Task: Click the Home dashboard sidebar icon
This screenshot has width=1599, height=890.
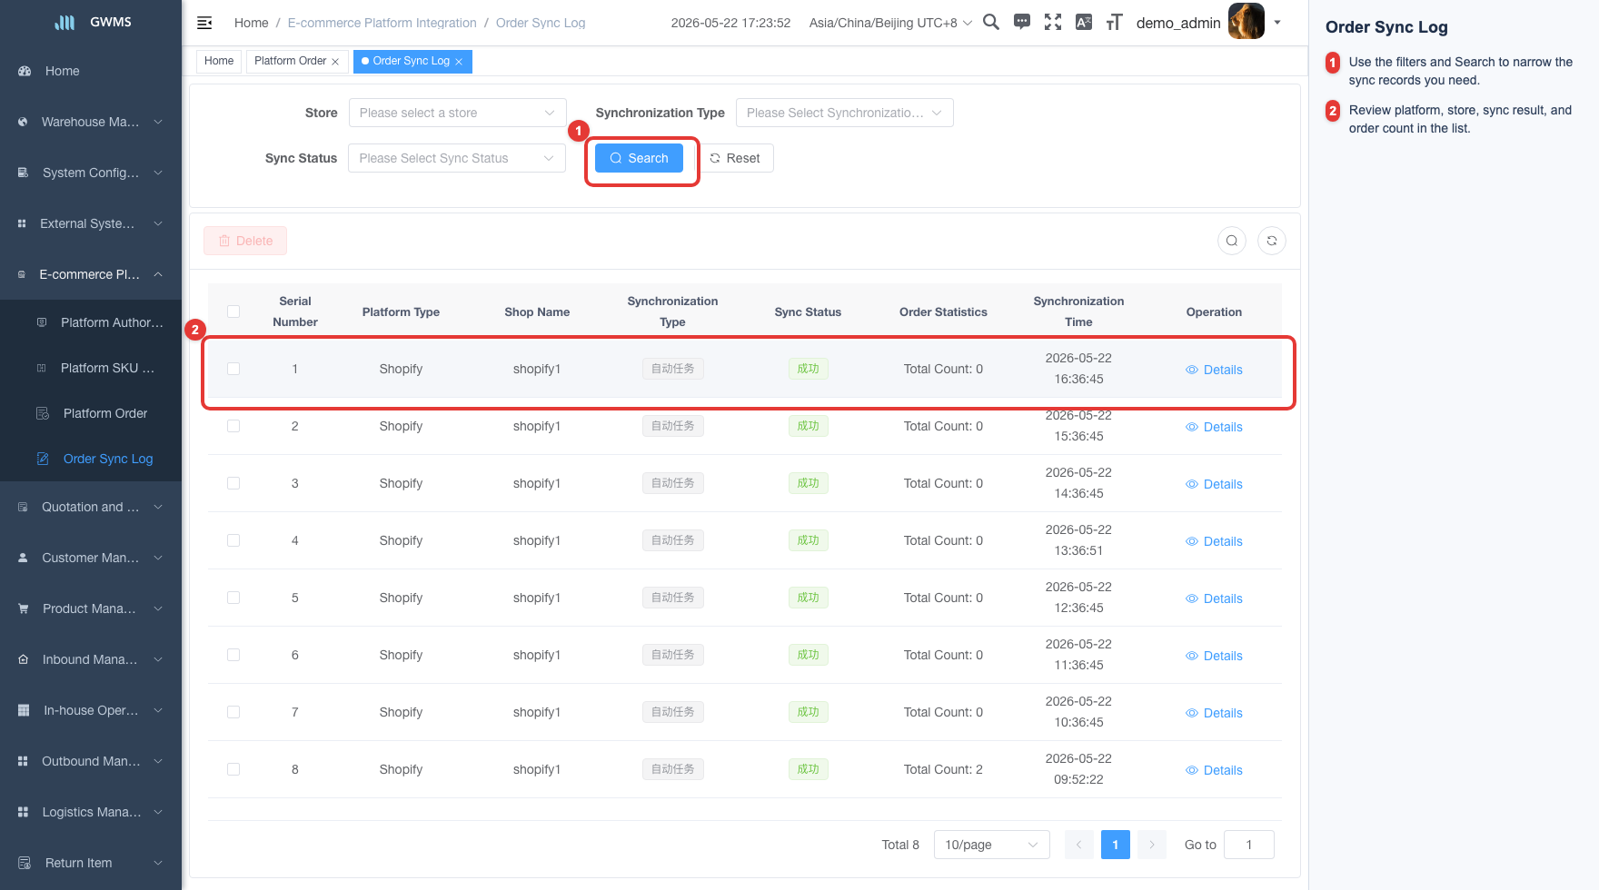Action: (x=25, y=71)
